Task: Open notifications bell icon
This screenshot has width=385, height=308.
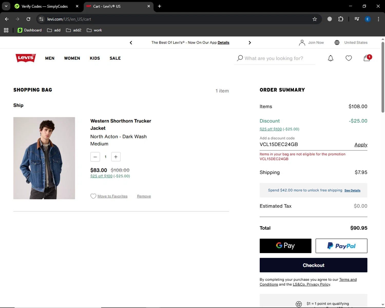Action: [331, 58]
